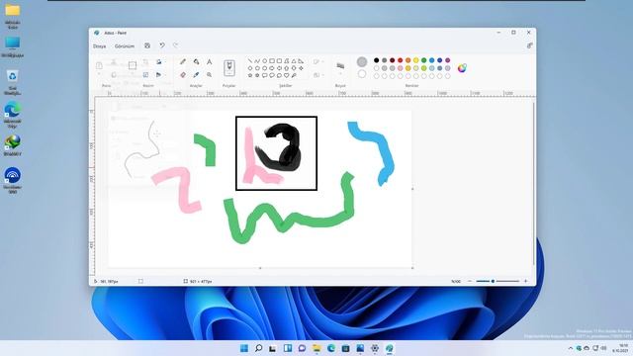The height and width of the screenshot is (356, 633).
Task: Click the Size line thickness icon
Action: [x=340, y=66]
